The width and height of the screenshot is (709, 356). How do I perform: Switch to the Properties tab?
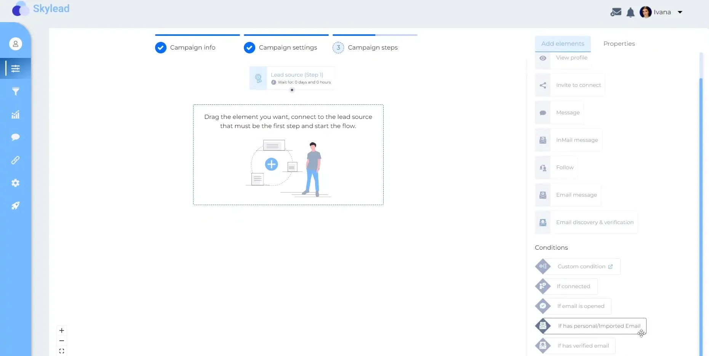tap(619, 44)
